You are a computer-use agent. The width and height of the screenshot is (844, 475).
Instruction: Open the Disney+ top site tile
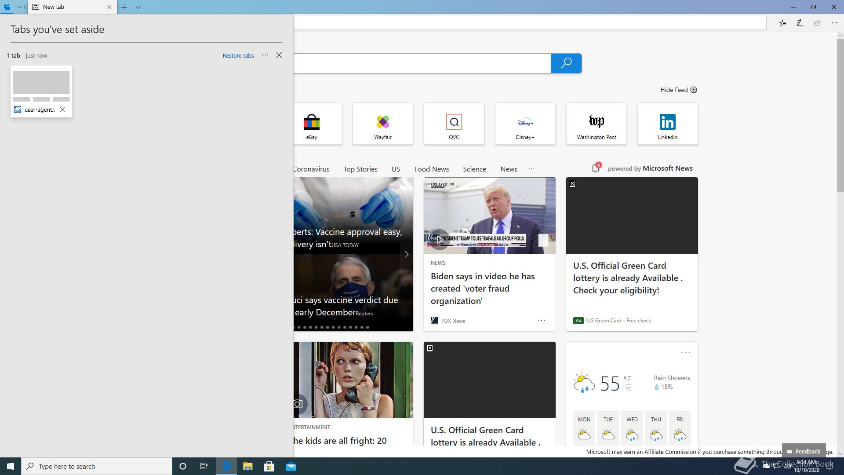(x=525, y=124)
